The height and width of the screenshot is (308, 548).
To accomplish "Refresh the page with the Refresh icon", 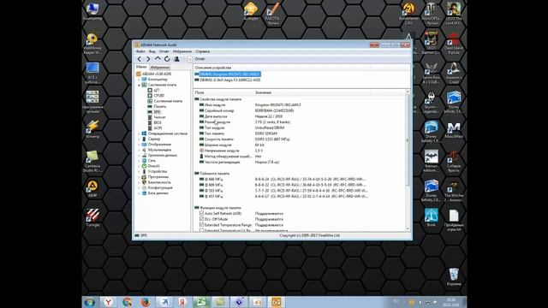I will [167, 59].
